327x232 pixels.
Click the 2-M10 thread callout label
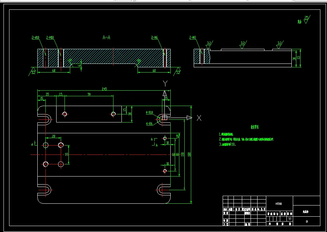coord(50,38)
